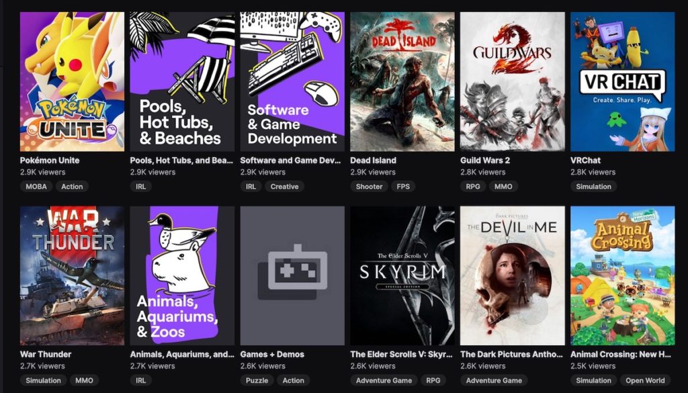The width and height of the screenshot is (688, 393).
Task: Select the Skyrim Special Edition box art
Action: (x=402, y=276)
